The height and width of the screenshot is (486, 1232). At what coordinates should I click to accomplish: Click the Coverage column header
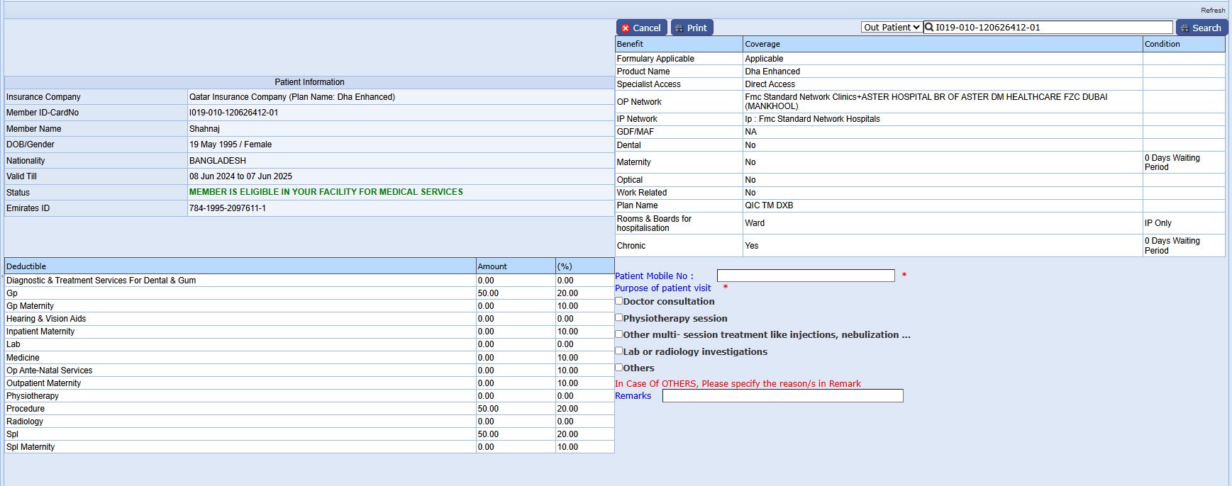[762, 44]
